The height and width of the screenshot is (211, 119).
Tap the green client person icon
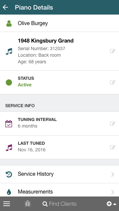tap(9, 23)
